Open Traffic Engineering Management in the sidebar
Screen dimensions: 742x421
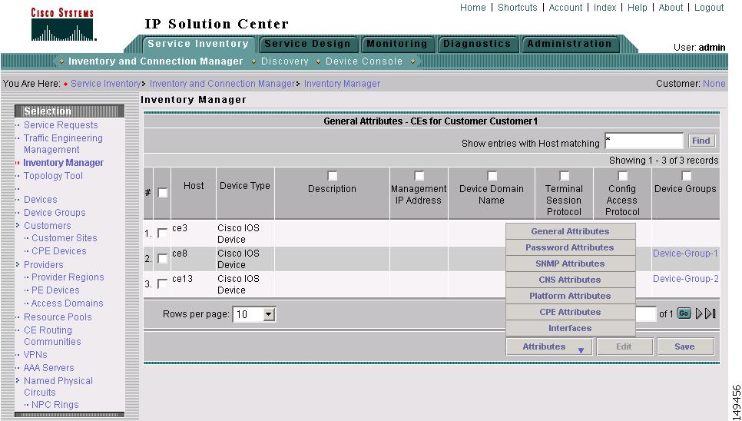tap(63, 144)
